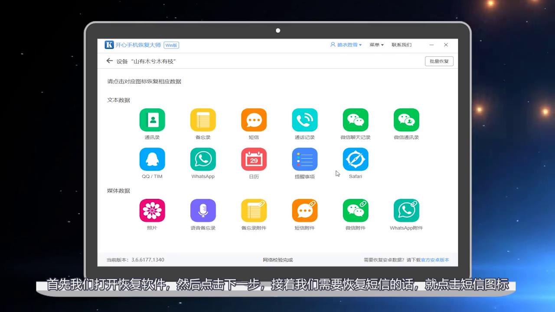
Task: Open the 备忘录 notes recovery icon
Action: (203, 120)
